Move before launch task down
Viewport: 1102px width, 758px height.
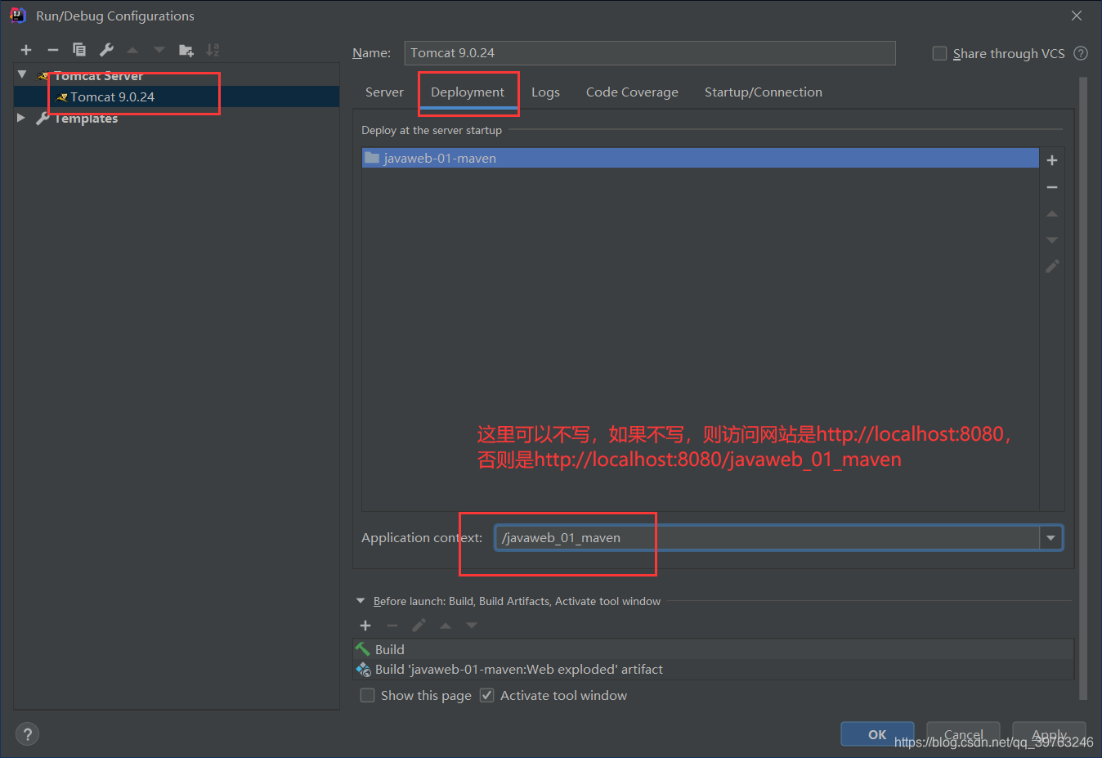472,626
